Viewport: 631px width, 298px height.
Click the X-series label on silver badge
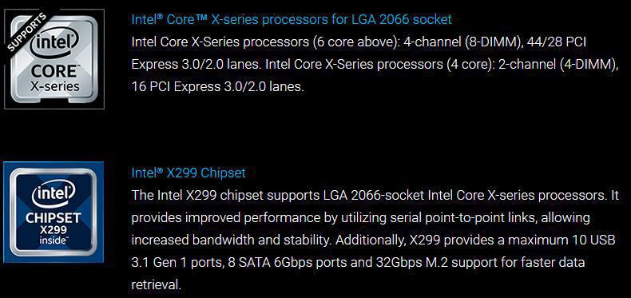[x=55, y=86]
